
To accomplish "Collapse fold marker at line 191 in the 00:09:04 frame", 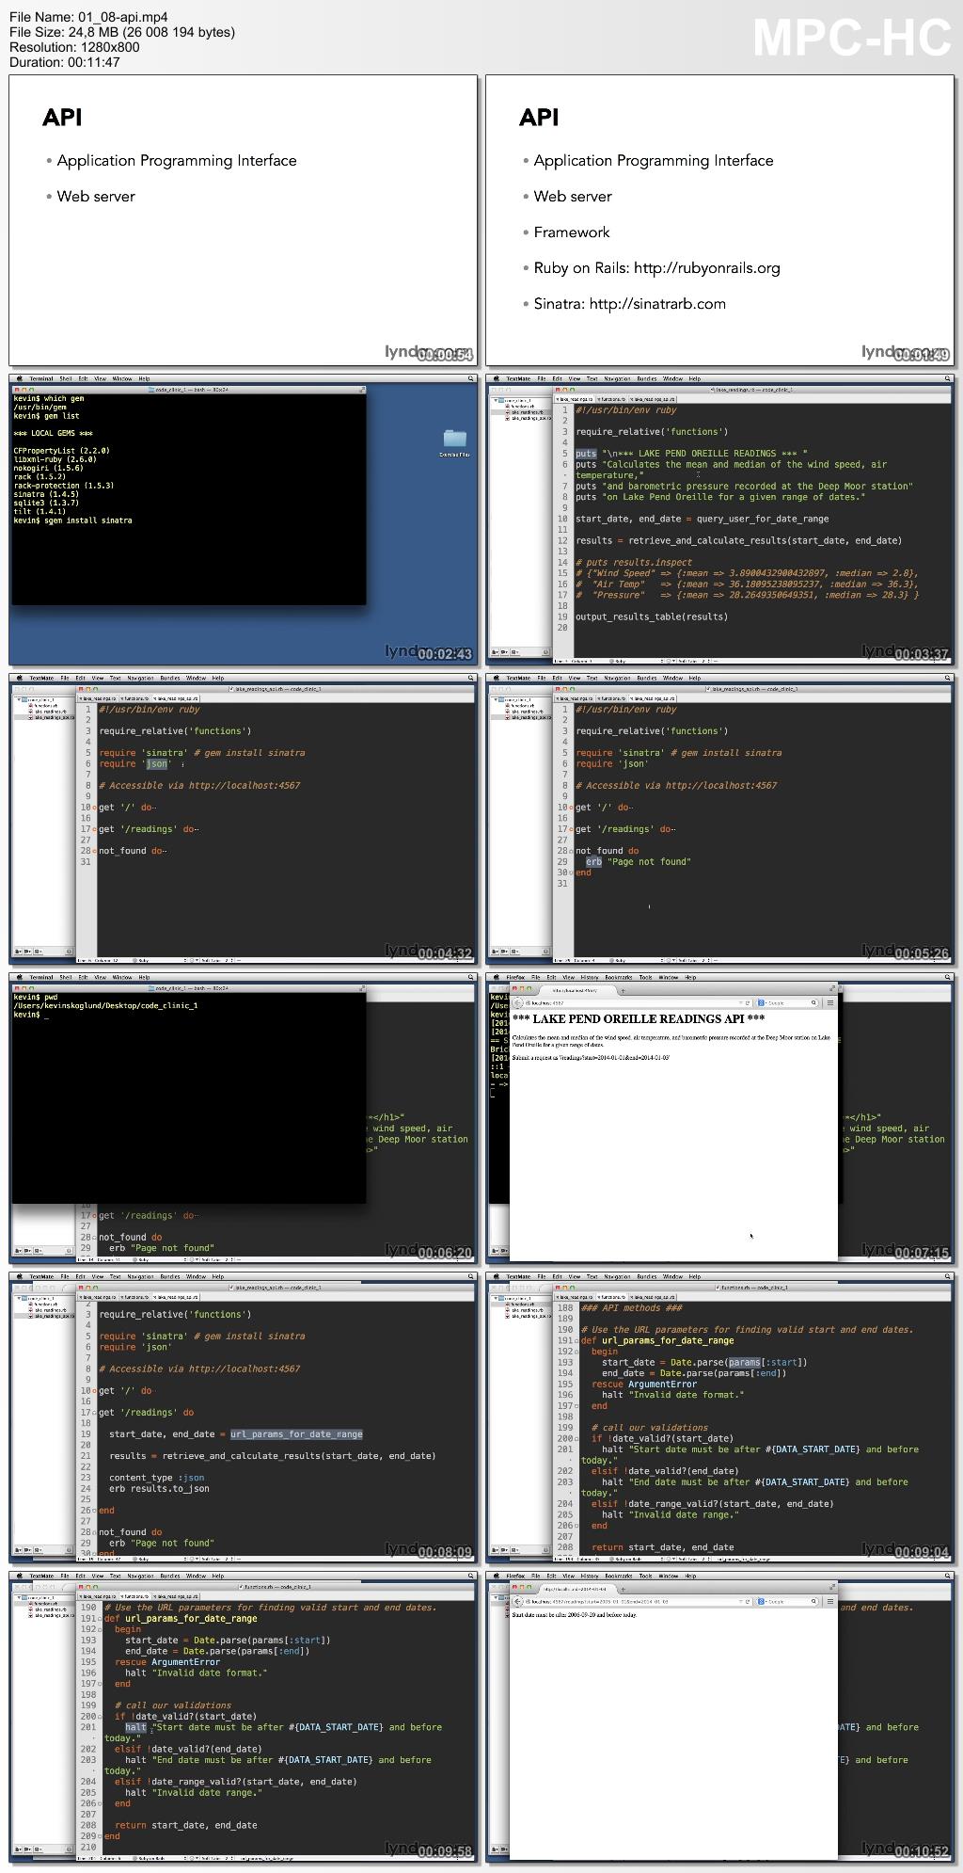I will pos(576,1341).
